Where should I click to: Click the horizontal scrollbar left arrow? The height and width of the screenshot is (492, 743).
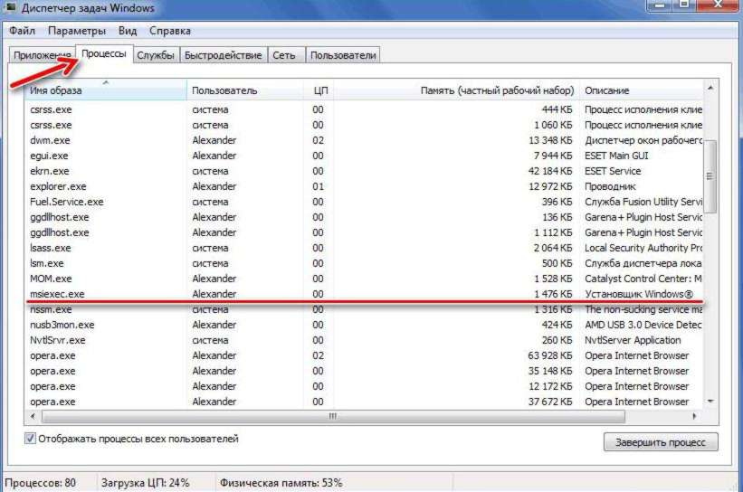click(x=33, y=417)
